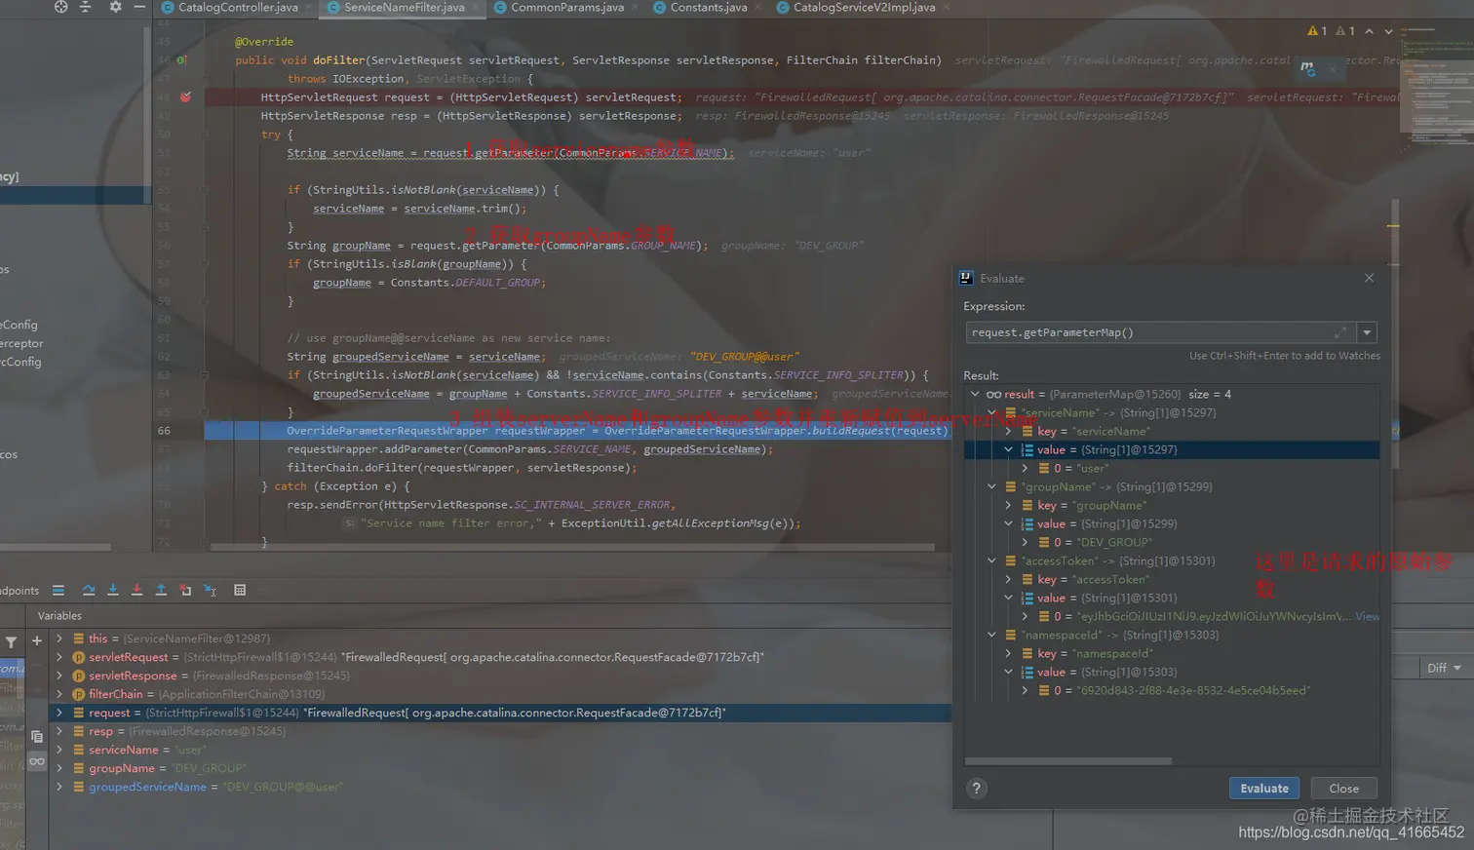
Task: Select the Variables tab
Action: point(59,616)
